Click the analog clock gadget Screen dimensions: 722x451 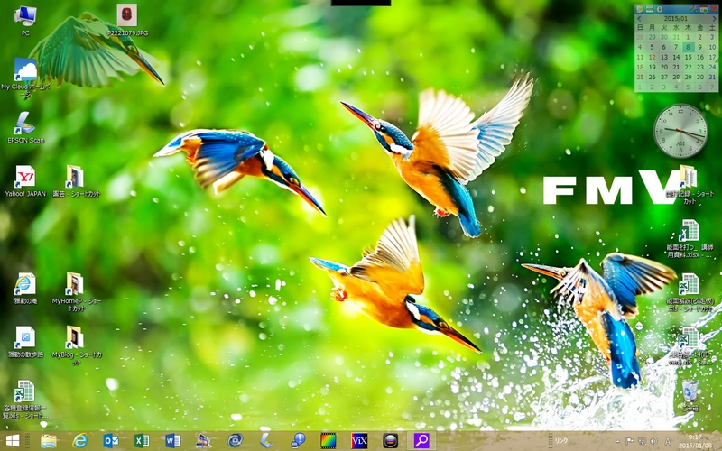680,131
